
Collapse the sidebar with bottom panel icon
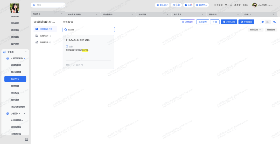26,139
